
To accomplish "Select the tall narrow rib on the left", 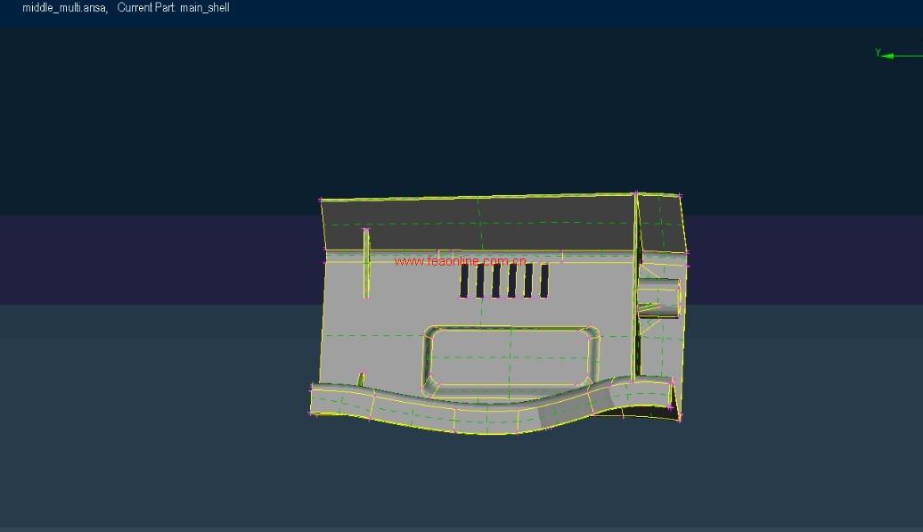I will pyautogui.click(x=365, y=263).
